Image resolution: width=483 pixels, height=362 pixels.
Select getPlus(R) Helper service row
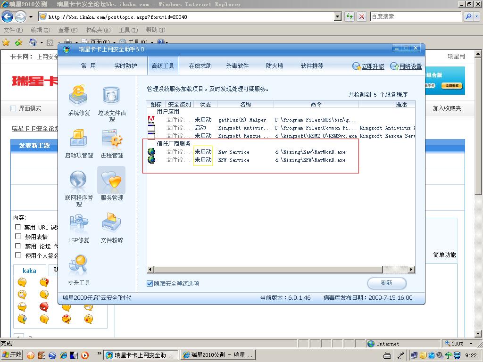pyautogui.click(x=281, y=120)
